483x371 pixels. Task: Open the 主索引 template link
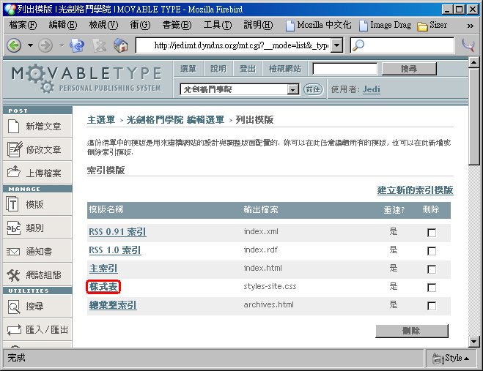click(103, 269)
